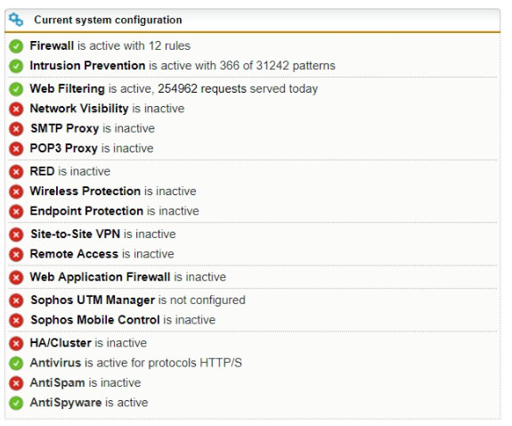This screenshot has height=426, width=512.
Task: Open the Intrusion Prevention settings link
Action: point(87,66)
